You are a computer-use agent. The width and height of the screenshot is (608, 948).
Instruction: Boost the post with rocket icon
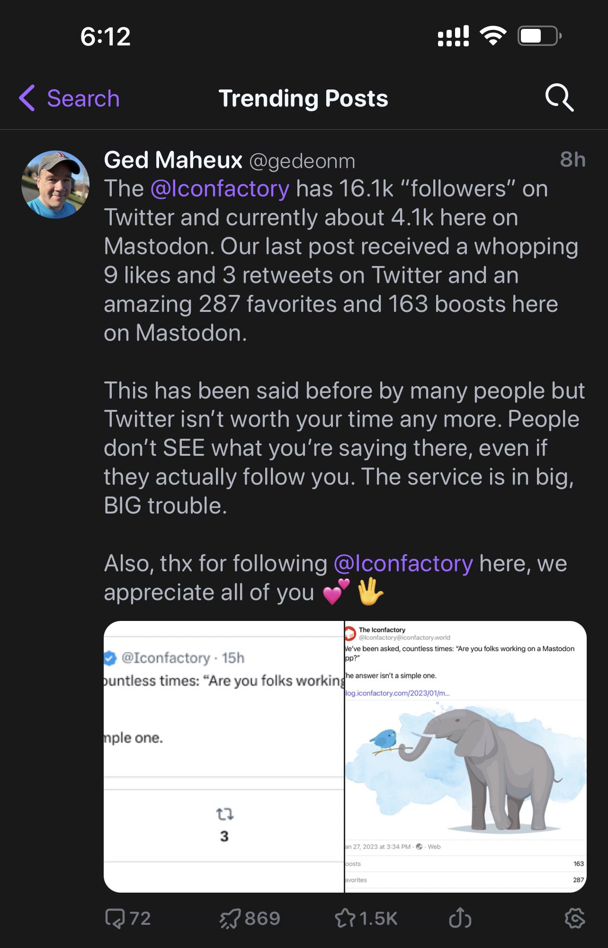click(231, 919)
